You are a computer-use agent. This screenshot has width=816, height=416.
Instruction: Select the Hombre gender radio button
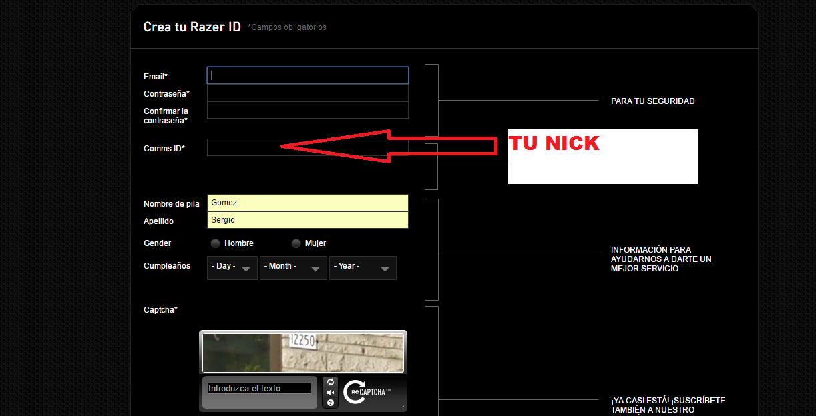pos(215,243)
